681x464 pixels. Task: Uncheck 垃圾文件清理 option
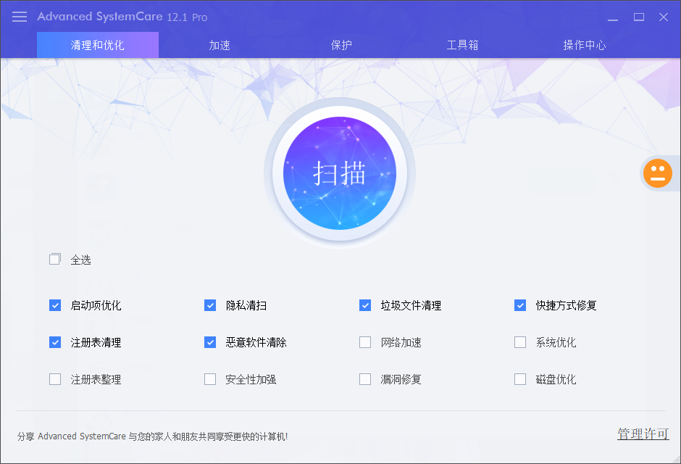[x=365, y=305]
